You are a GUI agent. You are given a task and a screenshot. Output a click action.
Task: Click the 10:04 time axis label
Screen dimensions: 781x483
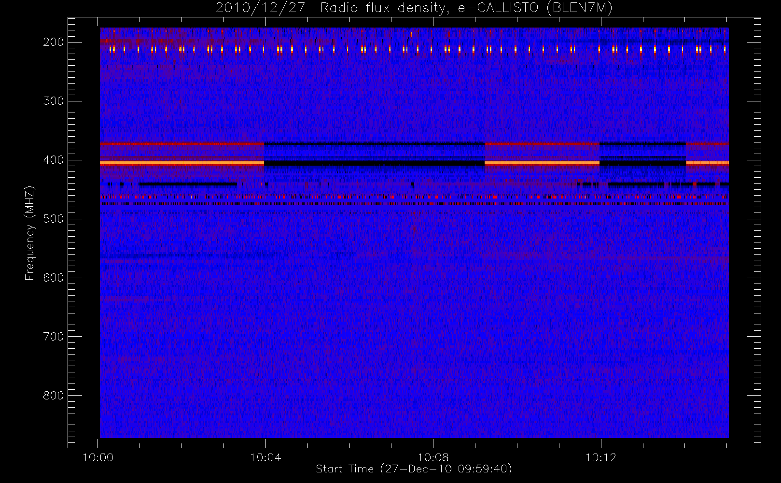[265, 457]
